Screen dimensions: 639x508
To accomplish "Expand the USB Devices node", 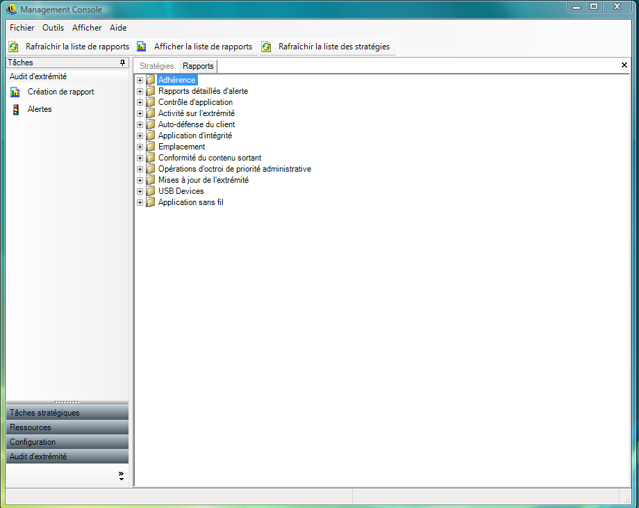I will coord(140,192).
